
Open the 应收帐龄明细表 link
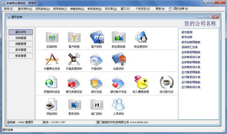(191, 62)
